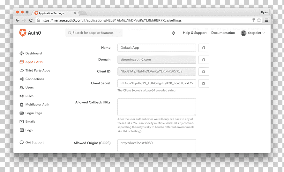Click the Client ID field

157,72
